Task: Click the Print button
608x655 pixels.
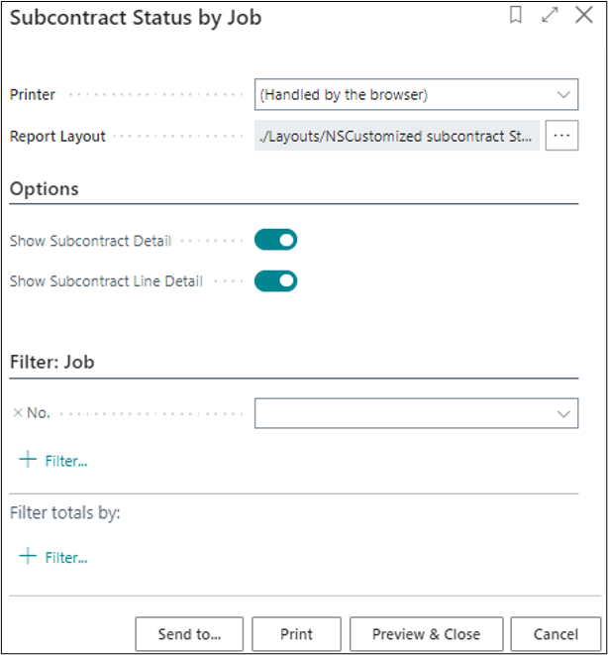Action: [x=296, y=634]
